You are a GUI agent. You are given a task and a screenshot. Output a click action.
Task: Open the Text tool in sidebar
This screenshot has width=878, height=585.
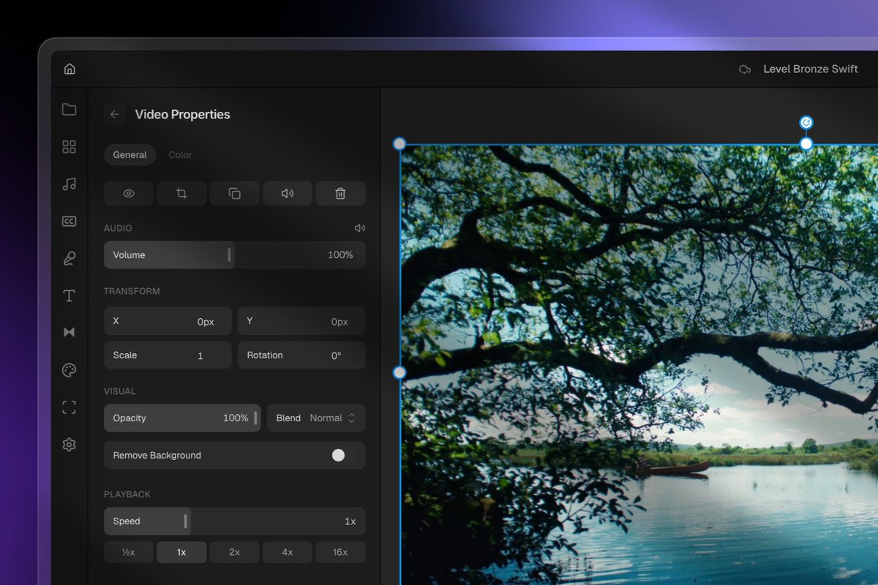point(69,295)
